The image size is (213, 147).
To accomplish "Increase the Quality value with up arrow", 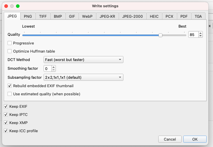I will [200, 33].
